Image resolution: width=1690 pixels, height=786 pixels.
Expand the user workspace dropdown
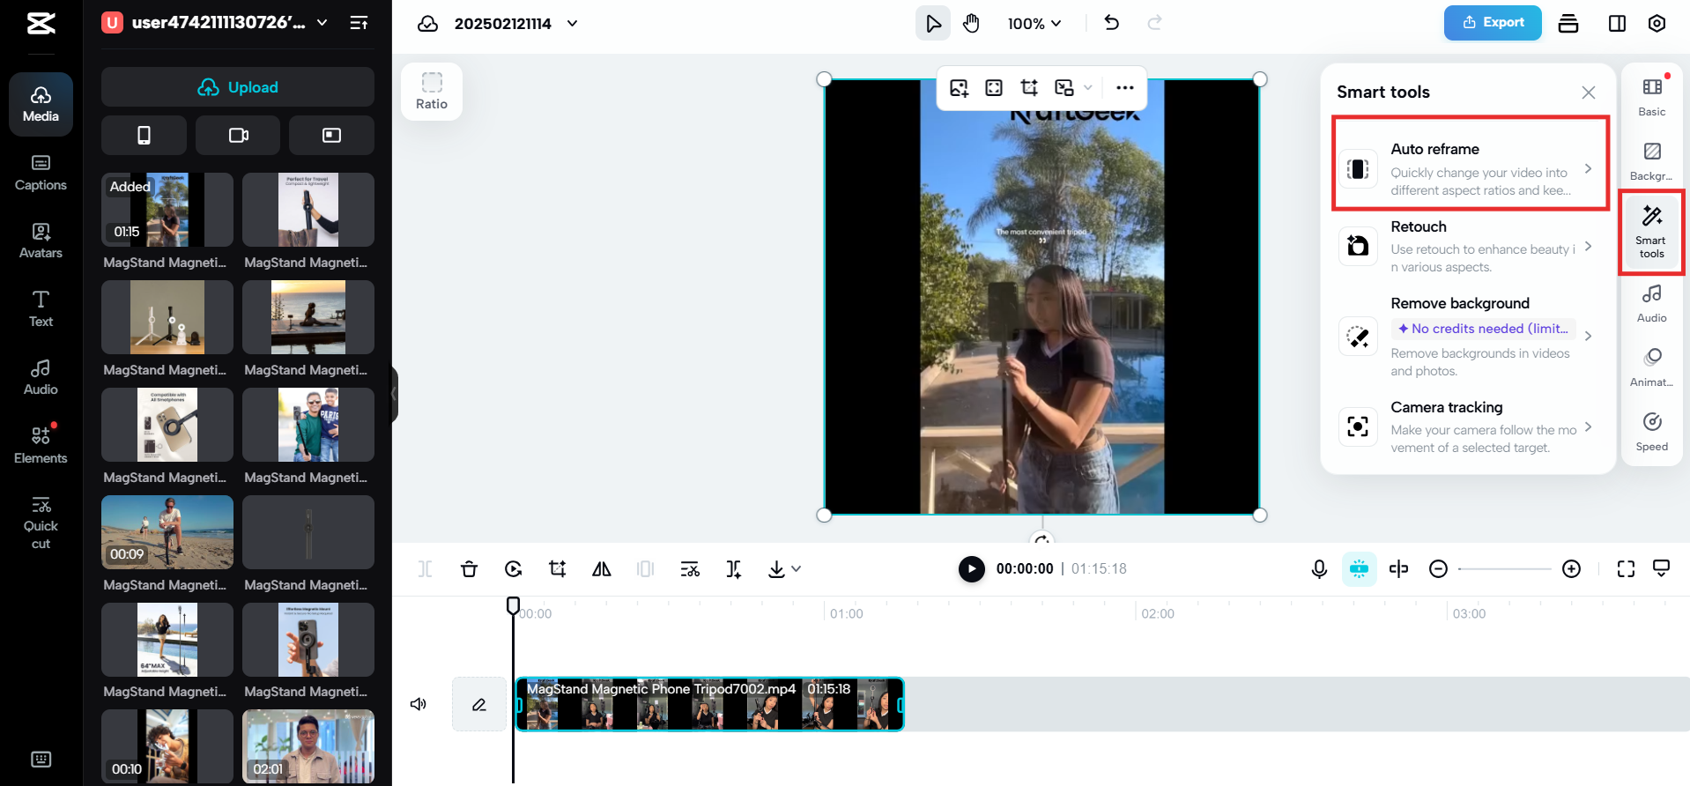tap(322, 23)
